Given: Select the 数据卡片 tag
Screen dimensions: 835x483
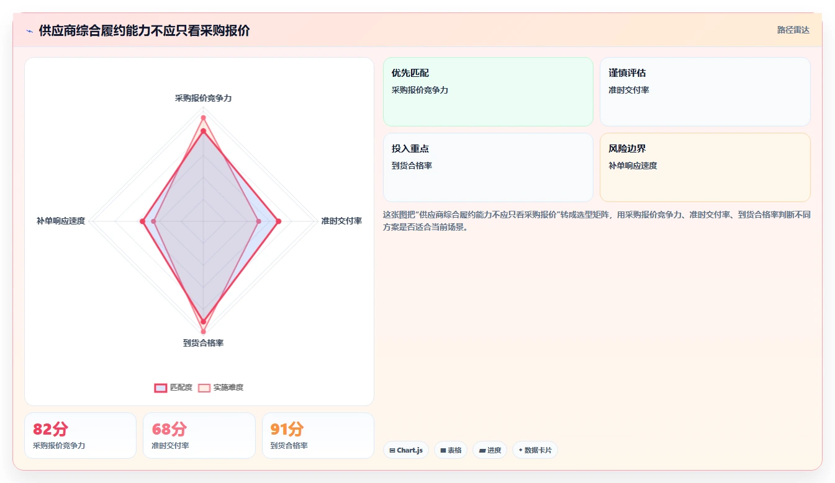Looking at the screenshot, I should (x=535, y=450).
